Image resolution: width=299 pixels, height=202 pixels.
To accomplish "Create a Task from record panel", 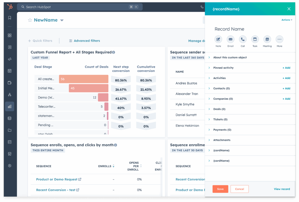I will pyautogui.click(x=255, y=39).
